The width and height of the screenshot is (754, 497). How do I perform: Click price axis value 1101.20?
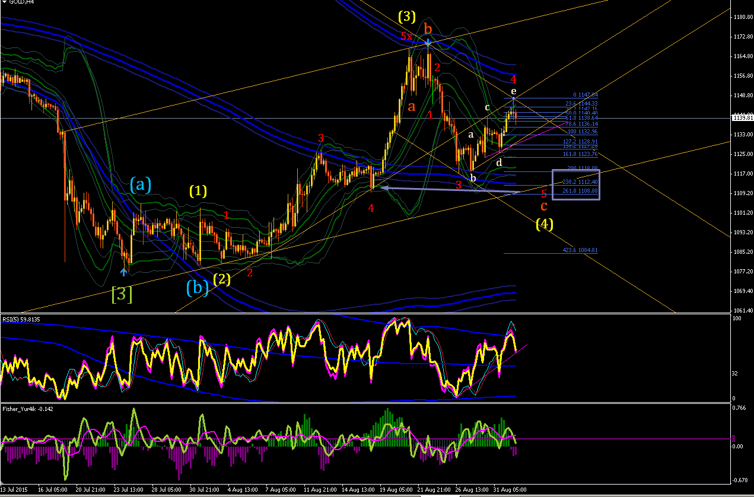pos(743,212)
